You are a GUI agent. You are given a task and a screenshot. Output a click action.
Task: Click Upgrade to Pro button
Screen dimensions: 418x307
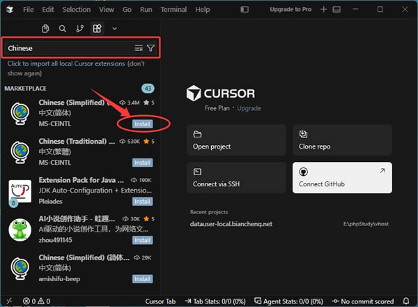point(291,9)
